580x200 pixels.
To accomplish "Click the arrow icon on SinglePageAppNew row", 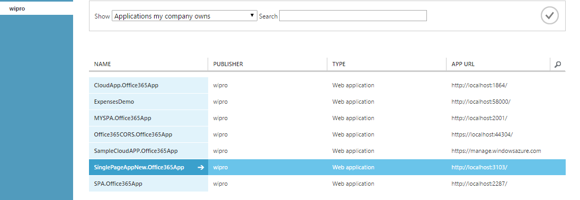I will click(x=201, y=168).
